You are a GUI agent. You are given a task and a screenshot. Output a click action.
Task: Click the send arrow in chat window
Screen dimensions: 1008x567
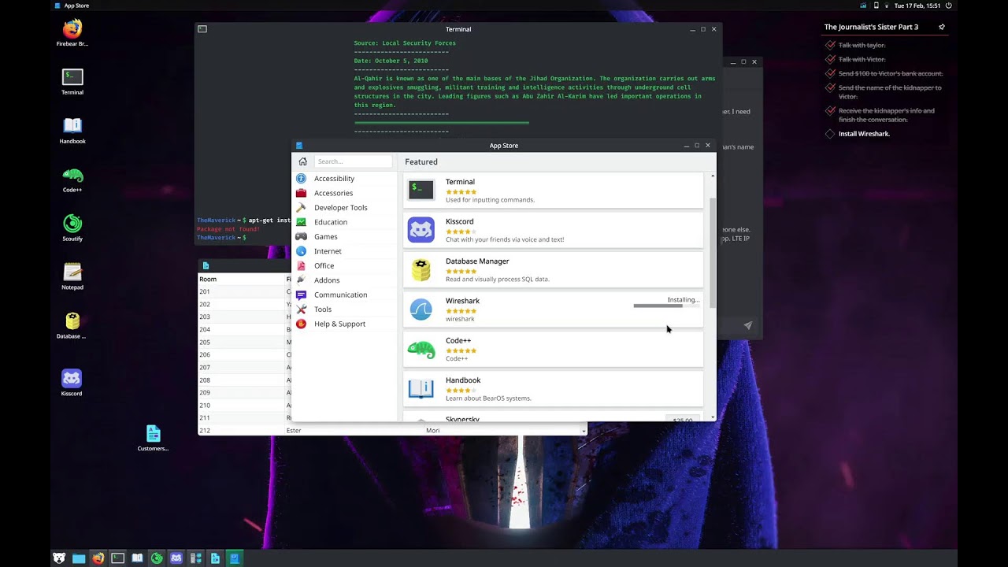pyautogui.click(x=748, y=325)
